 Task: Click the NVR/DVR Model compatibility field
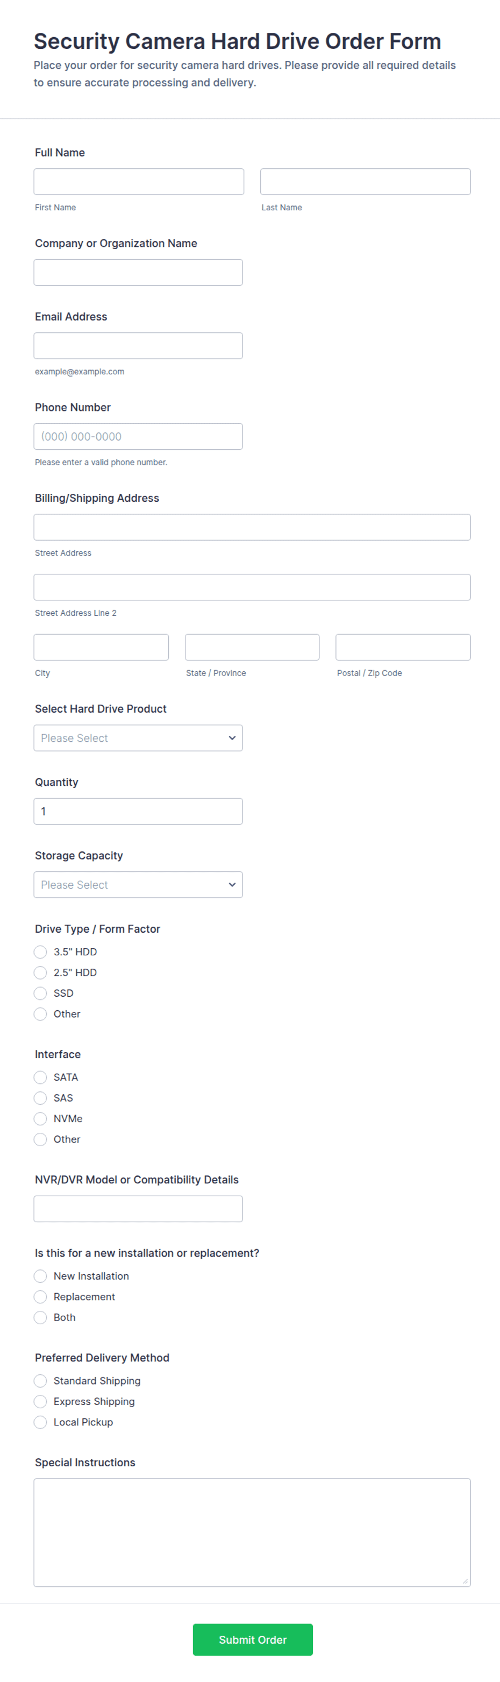[x=138, y=1209]
